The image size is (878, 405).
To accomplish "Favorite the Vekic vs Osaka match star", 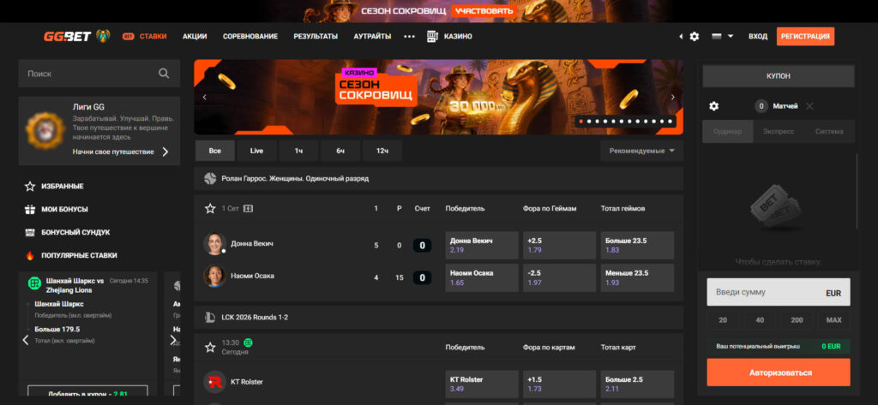I will point(210,208).
